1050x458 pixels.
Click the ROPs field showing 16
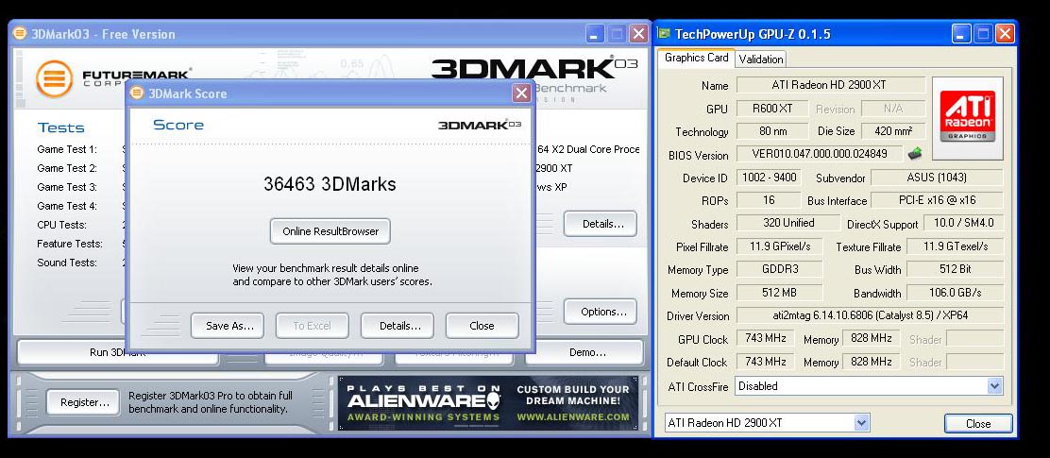coord(768,200)
